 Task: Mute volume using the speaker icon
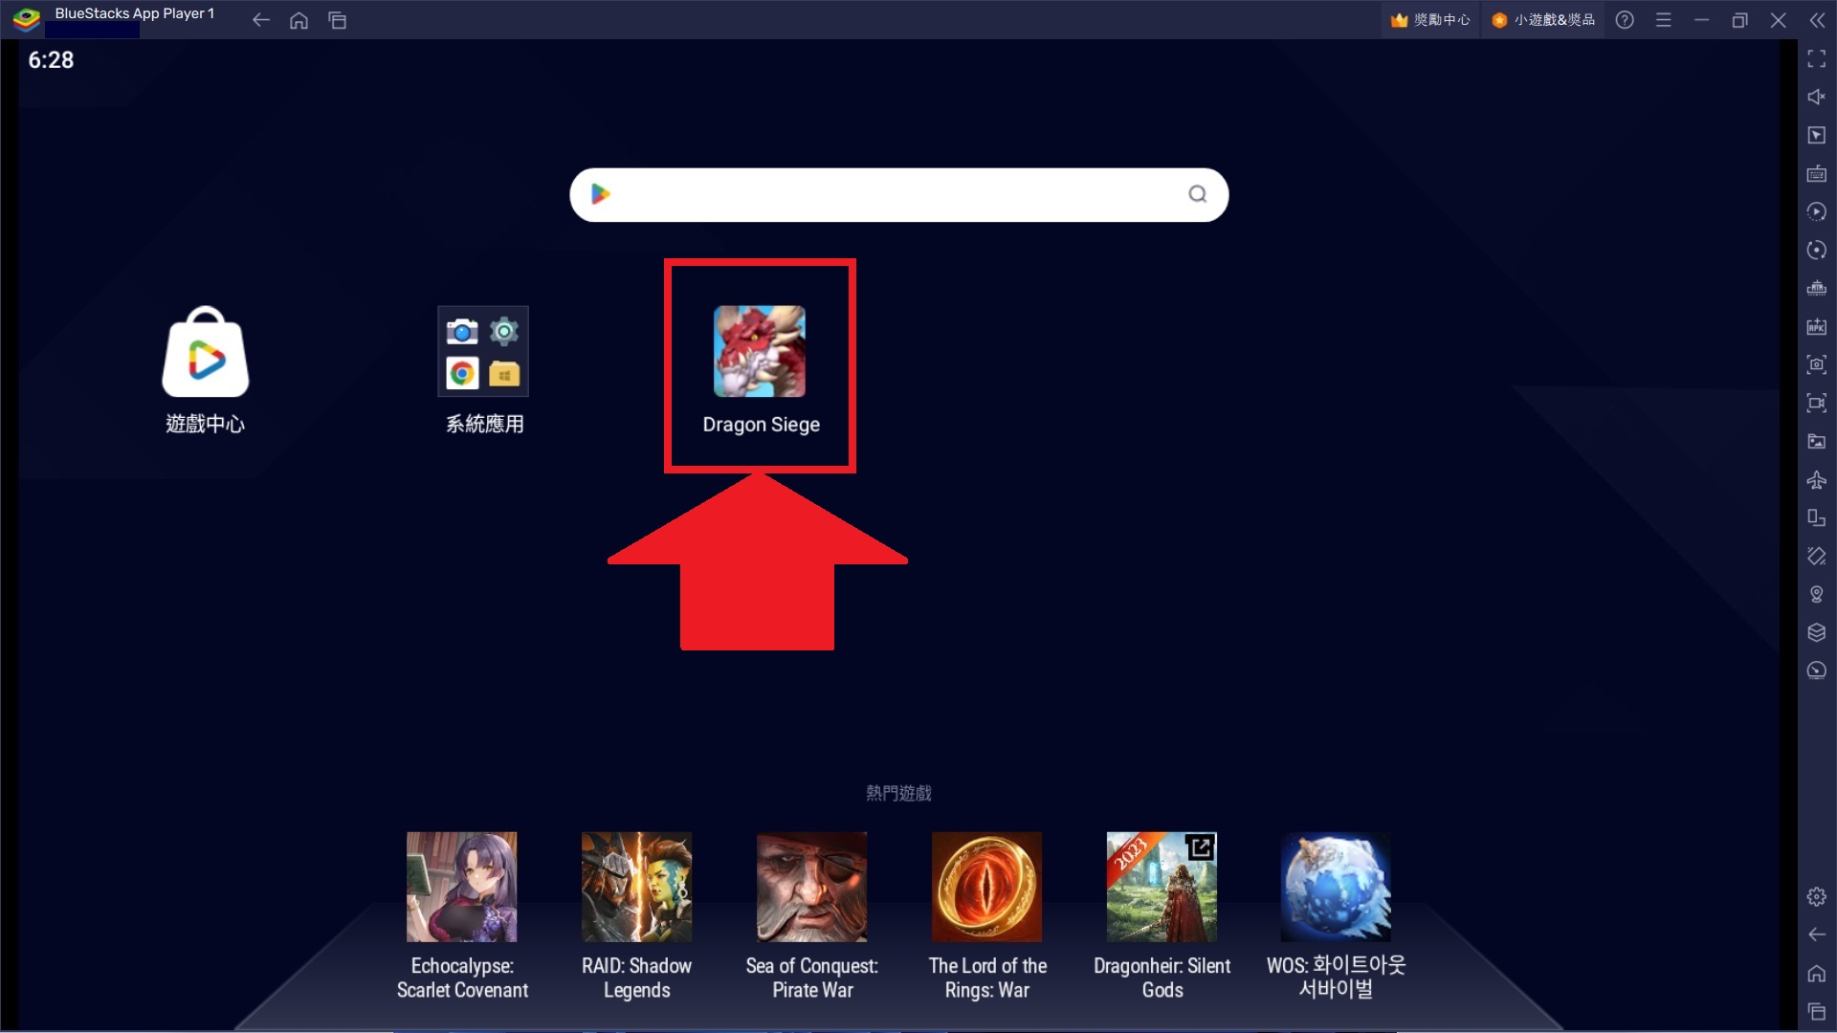1816,98
